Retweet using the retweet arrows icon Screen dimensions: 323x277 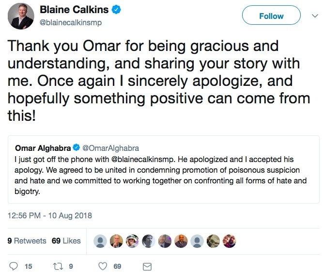click(x=58, y=266)
